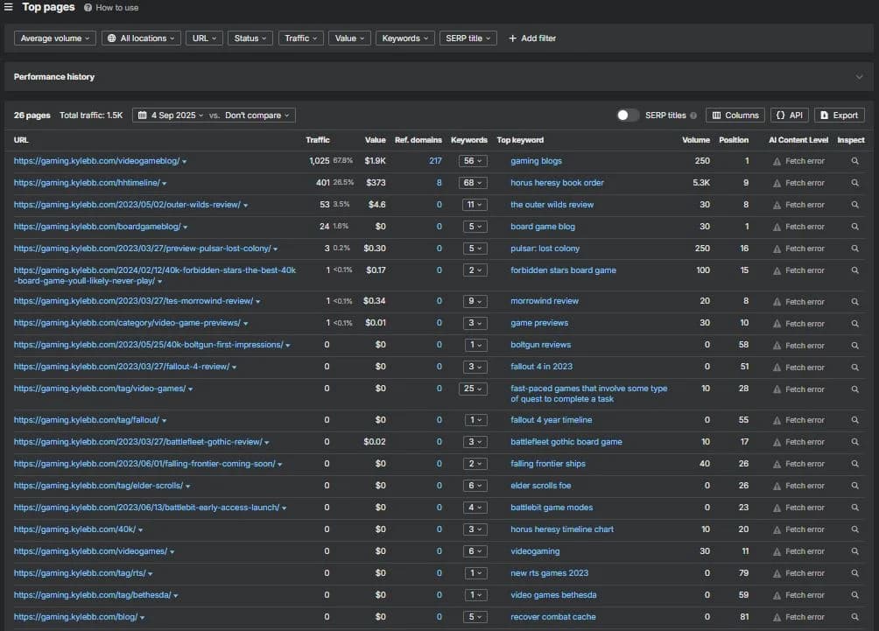Click the Fetch error warning icon for videogameblog
Image resolution: width=879 pixels, height=631 pixels.
click(777, 161)
